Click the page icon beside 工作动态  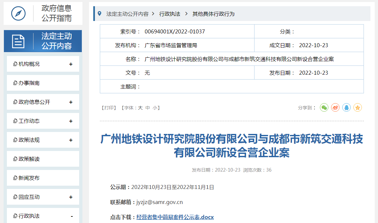click(x=15, y=121)
